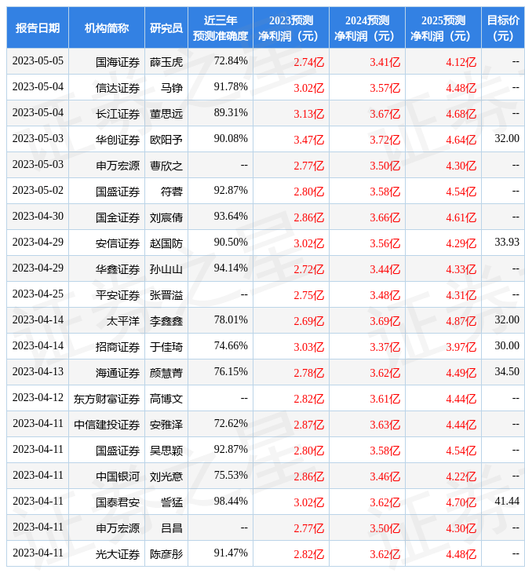Select the 中国银河 institution cell
Viewport: 525px width, 573px height.
point(106,476)
